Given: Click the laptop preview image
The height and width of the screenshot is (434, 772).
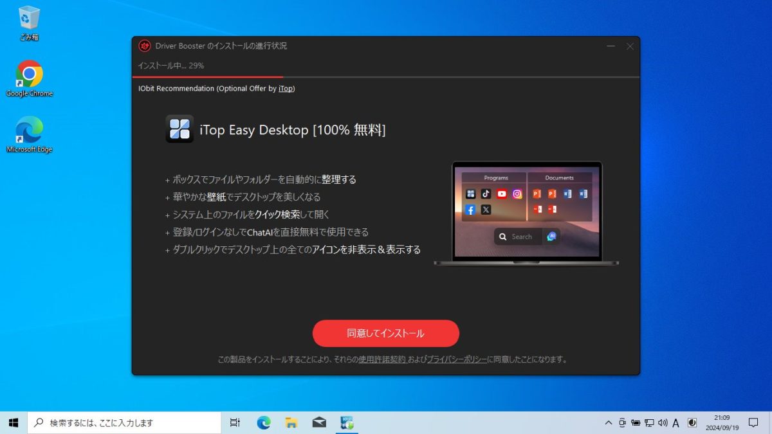Looking at the screenshot, I should click(526, 213).
